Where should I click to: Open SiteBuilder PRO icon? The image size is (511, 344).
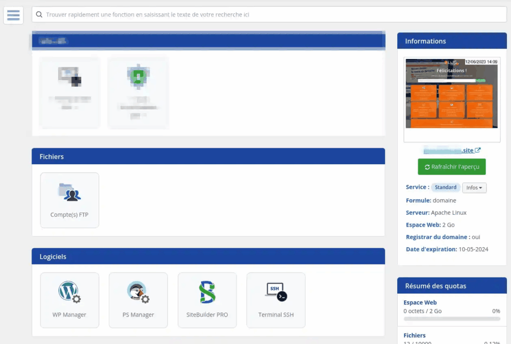click(207, 300)
